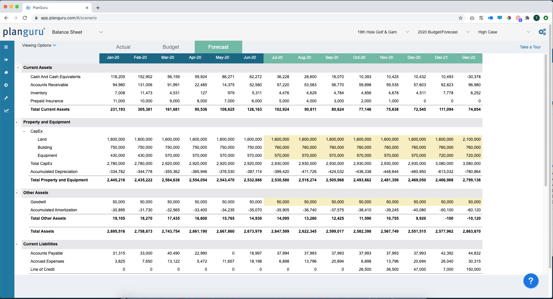Click the Jul-20 Land forecast cell
Viewport: 553px width, 299px height.
click(277, 139)
